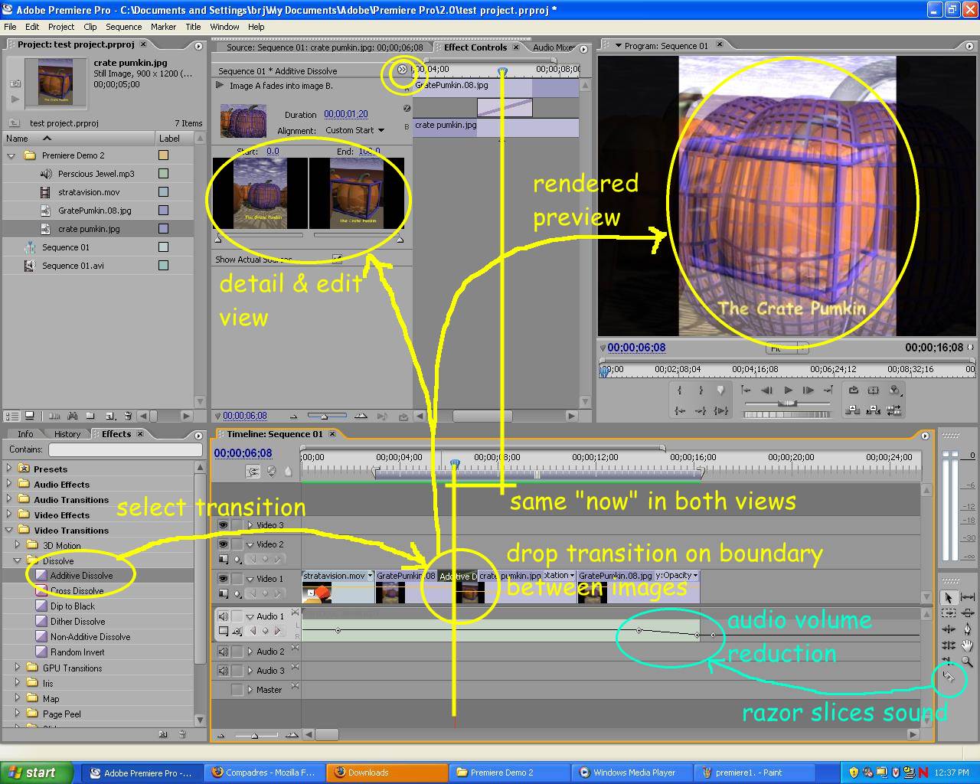Toggle lock box on Video 1 track
Viewport: 980px width, 784px height.
pyautogui.click(x=237, y=579)
